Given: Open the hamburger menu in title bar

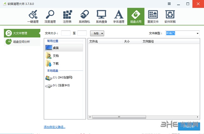Looking at the screenshot, I should pyautogui.click(x=169, y=4).
